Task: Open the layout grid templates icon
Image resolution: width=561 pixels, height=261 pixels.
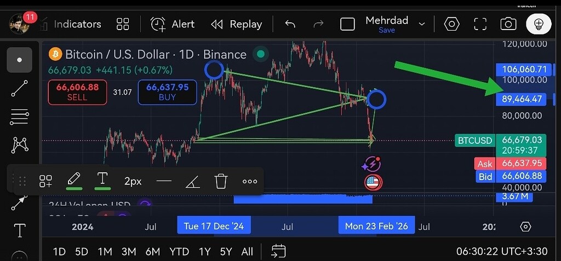Action: (x=123, y=24)
